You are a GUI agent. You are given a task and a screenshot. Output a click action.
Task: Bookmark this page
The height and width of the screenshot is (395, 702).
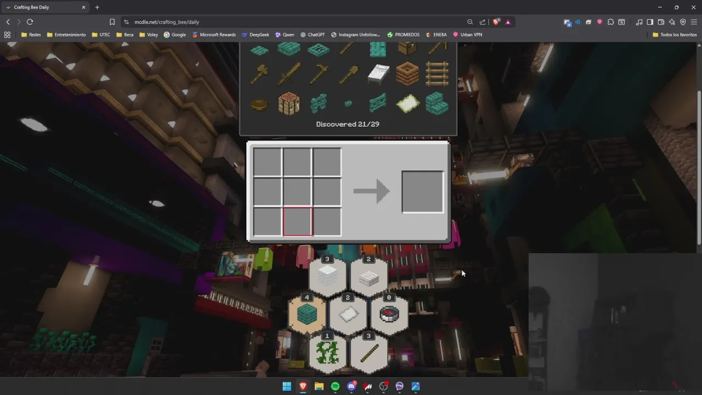[112, 22]
